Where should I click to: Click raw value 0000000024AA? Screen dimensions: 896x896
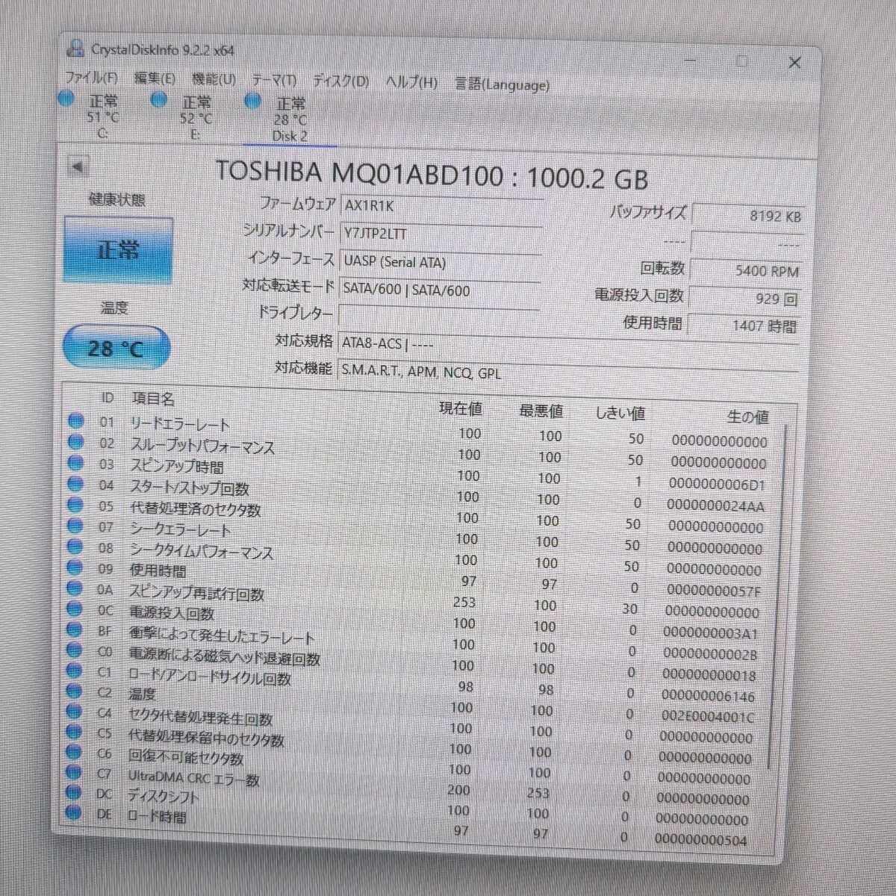tap(716, 505)
